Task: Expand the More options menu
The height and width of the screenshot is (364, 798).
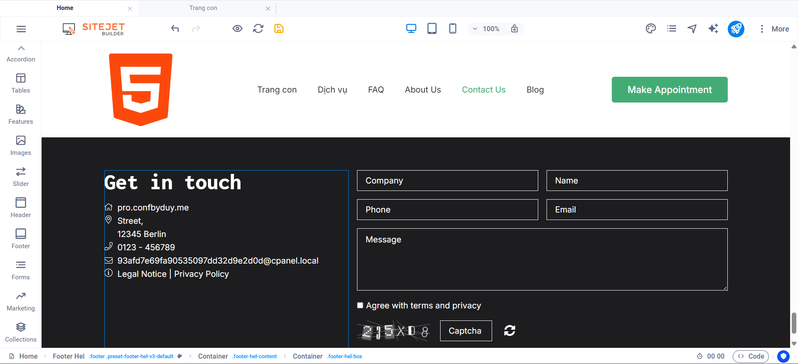Action: pos(774,29)
